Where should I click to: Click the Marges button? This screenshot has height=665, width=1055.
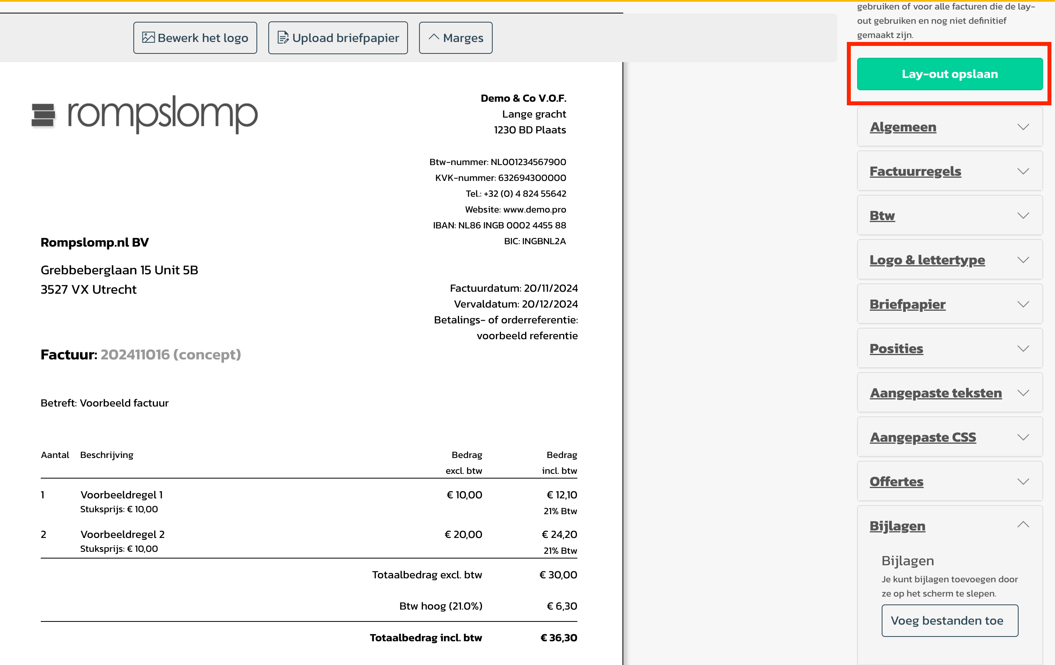[455, 38]
